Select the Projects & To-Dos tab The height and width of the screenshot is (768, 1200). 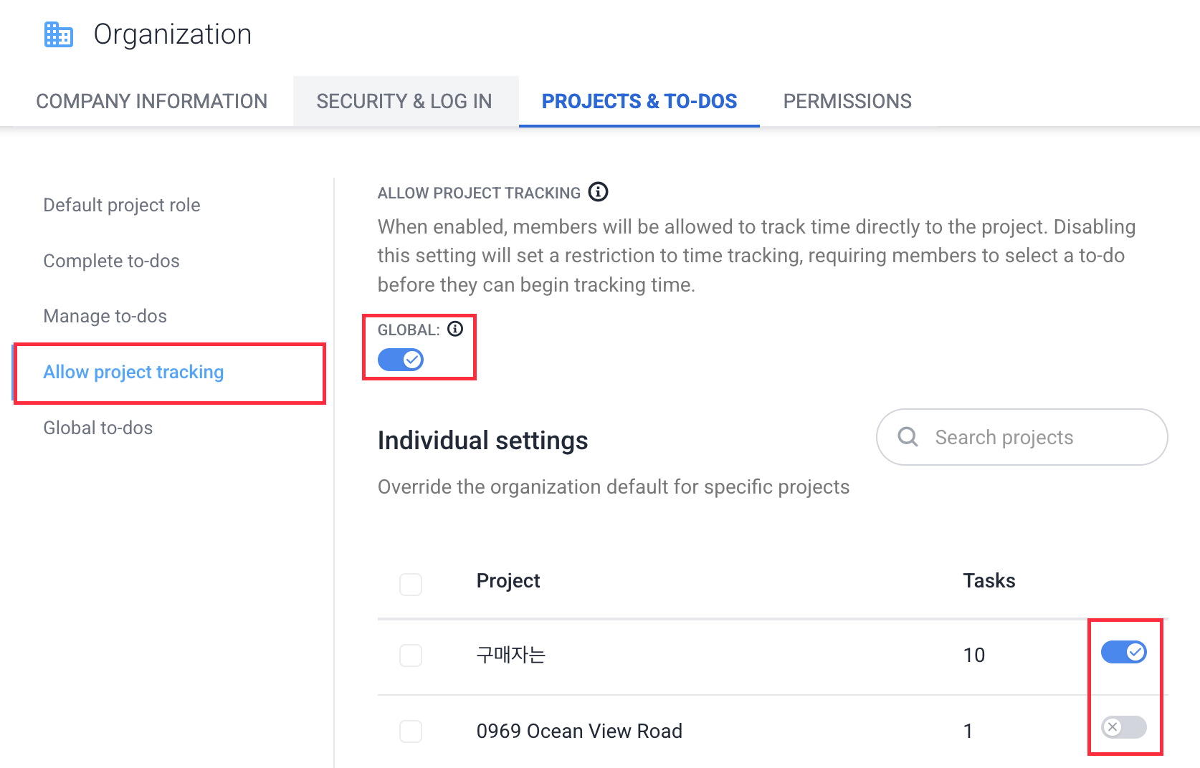[x=639, y=102]
